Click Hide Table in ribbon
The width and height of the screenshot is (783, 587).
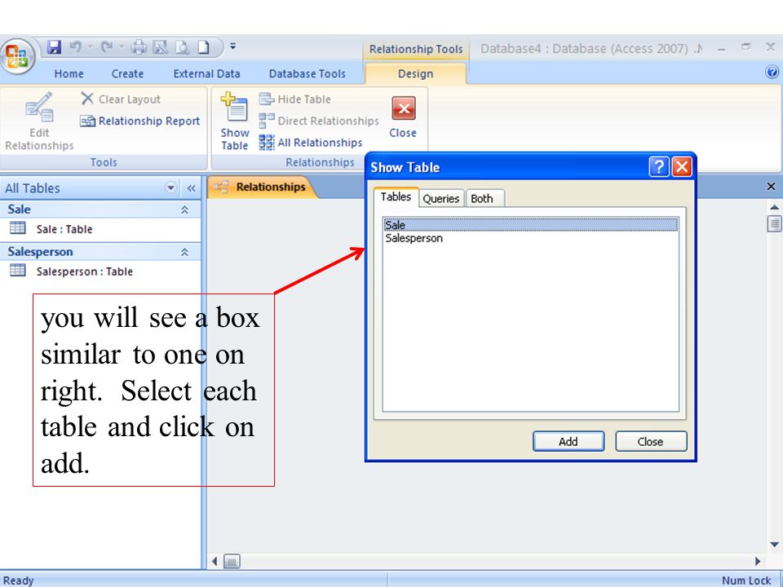tap(294, 99)
